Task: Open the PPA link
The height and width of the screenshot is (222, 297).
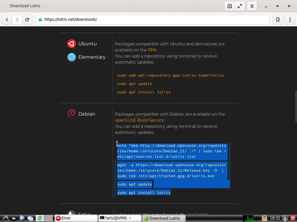Action: coord(152,50)
